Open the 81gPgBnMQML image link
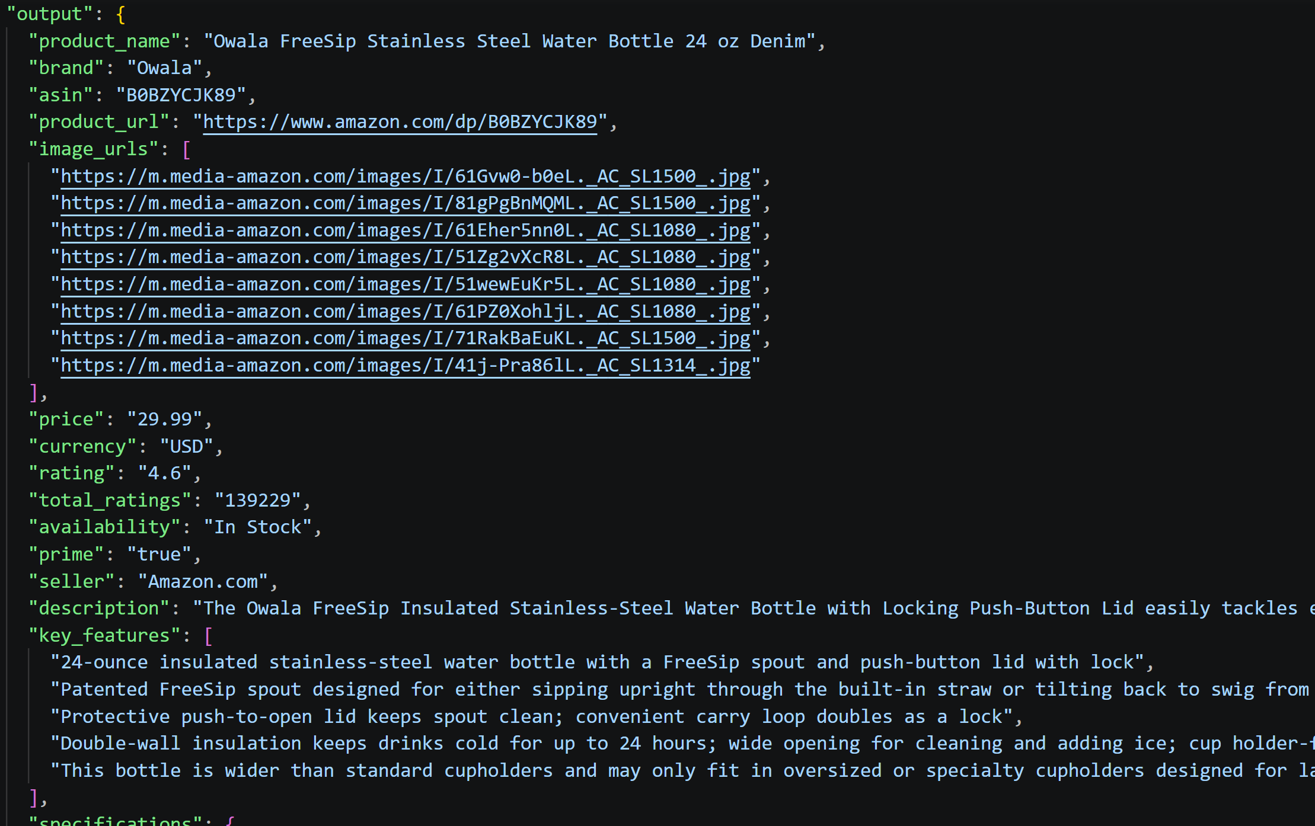The image size is (1315, 826). pos(406,203)
